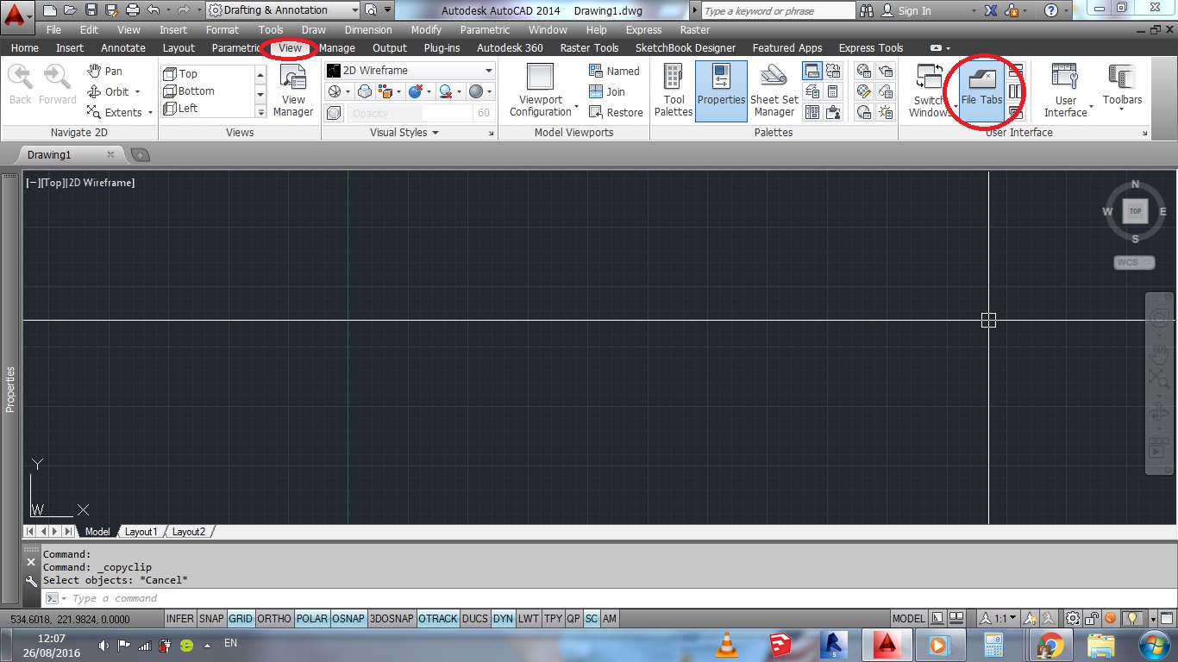Open the View Manager
The image size is (1178, 662).
click(293, 90)
